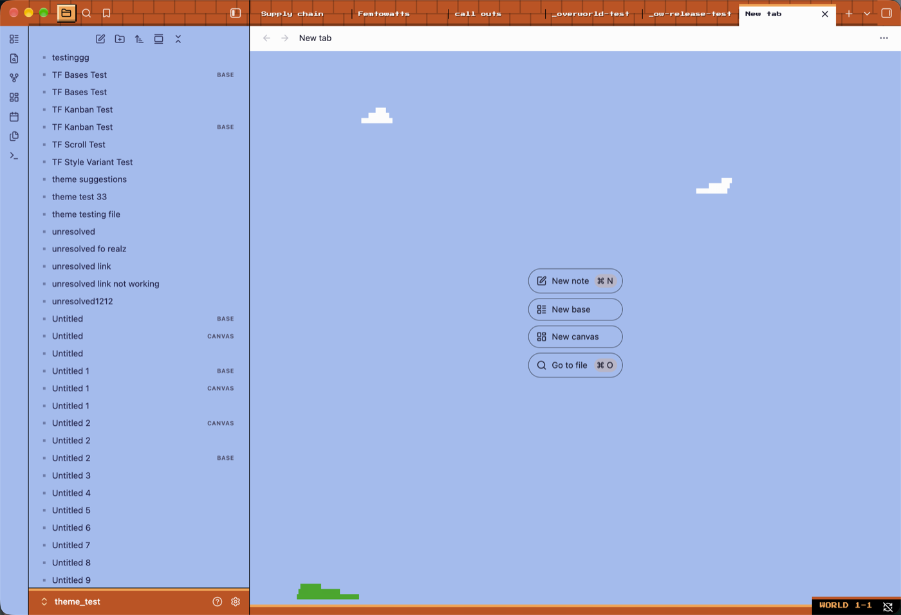Viewport: 901px width, 615px height.
Task: Change sort order icon in explorer
Action: tap(139, 39)
